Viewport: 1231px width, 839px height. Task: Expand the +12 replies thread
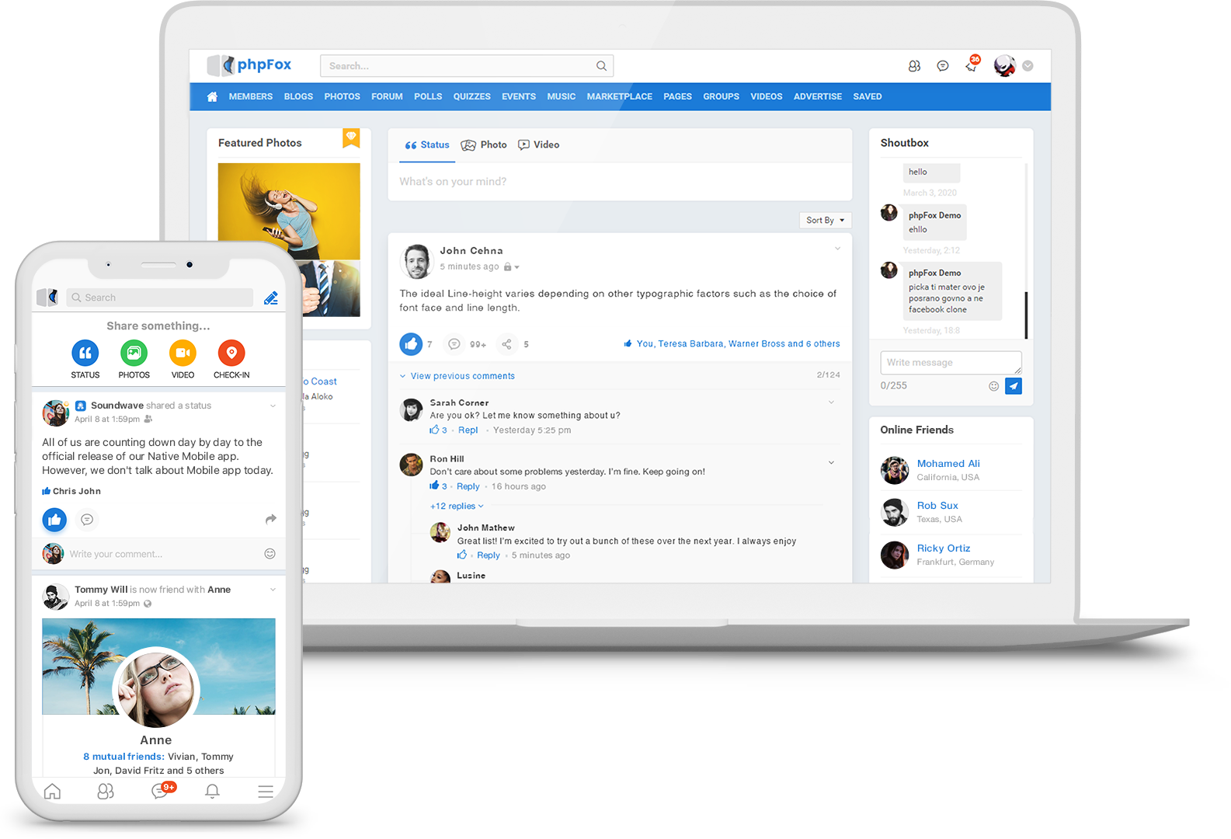pyautogui.click(x=457, y=507)
